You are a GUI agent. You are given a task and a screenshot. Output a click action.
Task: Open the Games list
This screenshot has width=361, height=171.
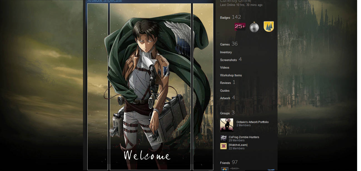(225, 44)
